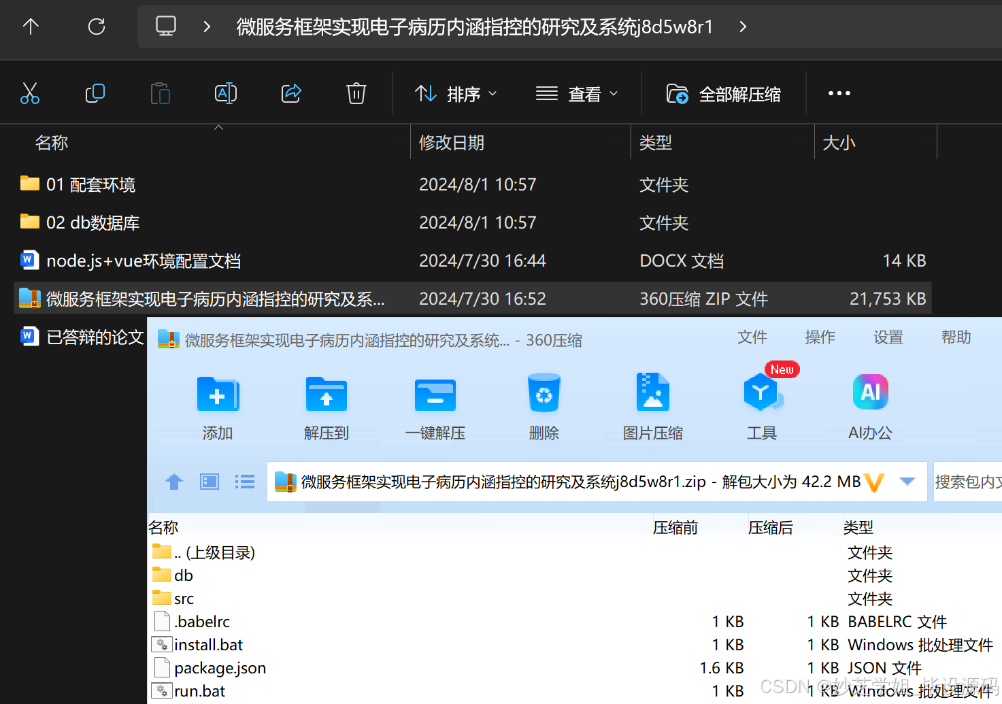
Task: Click the 全部解压缩 extract all button
Action: click(x=724, y=94)
